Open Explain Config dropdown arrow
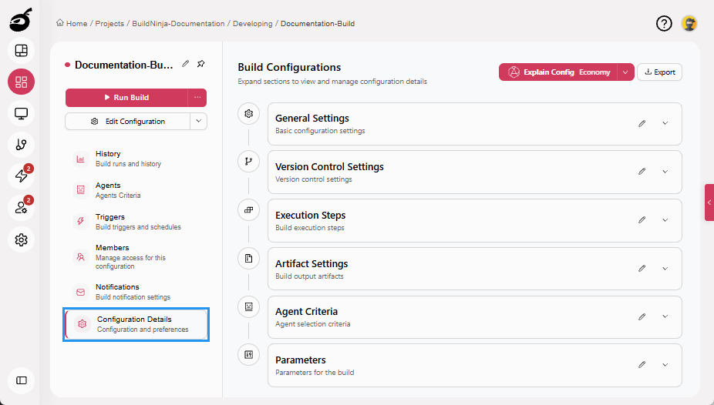 (625, 72)
